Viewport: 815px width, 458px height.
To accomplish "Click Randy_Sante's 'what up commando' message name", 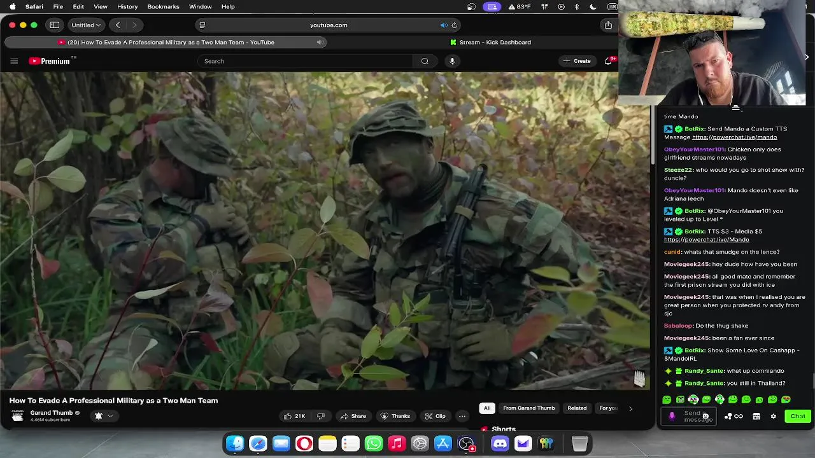I will (704, 371).
